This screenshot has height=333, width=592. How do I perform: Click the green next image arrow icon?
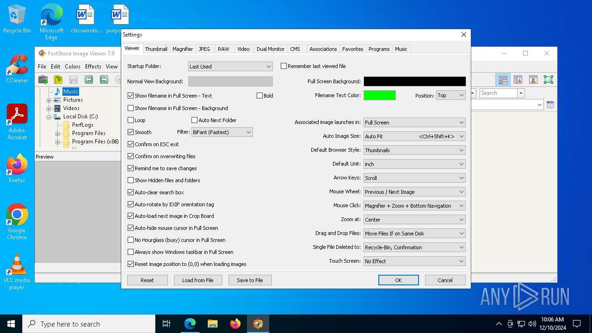[x=104, y=80]
